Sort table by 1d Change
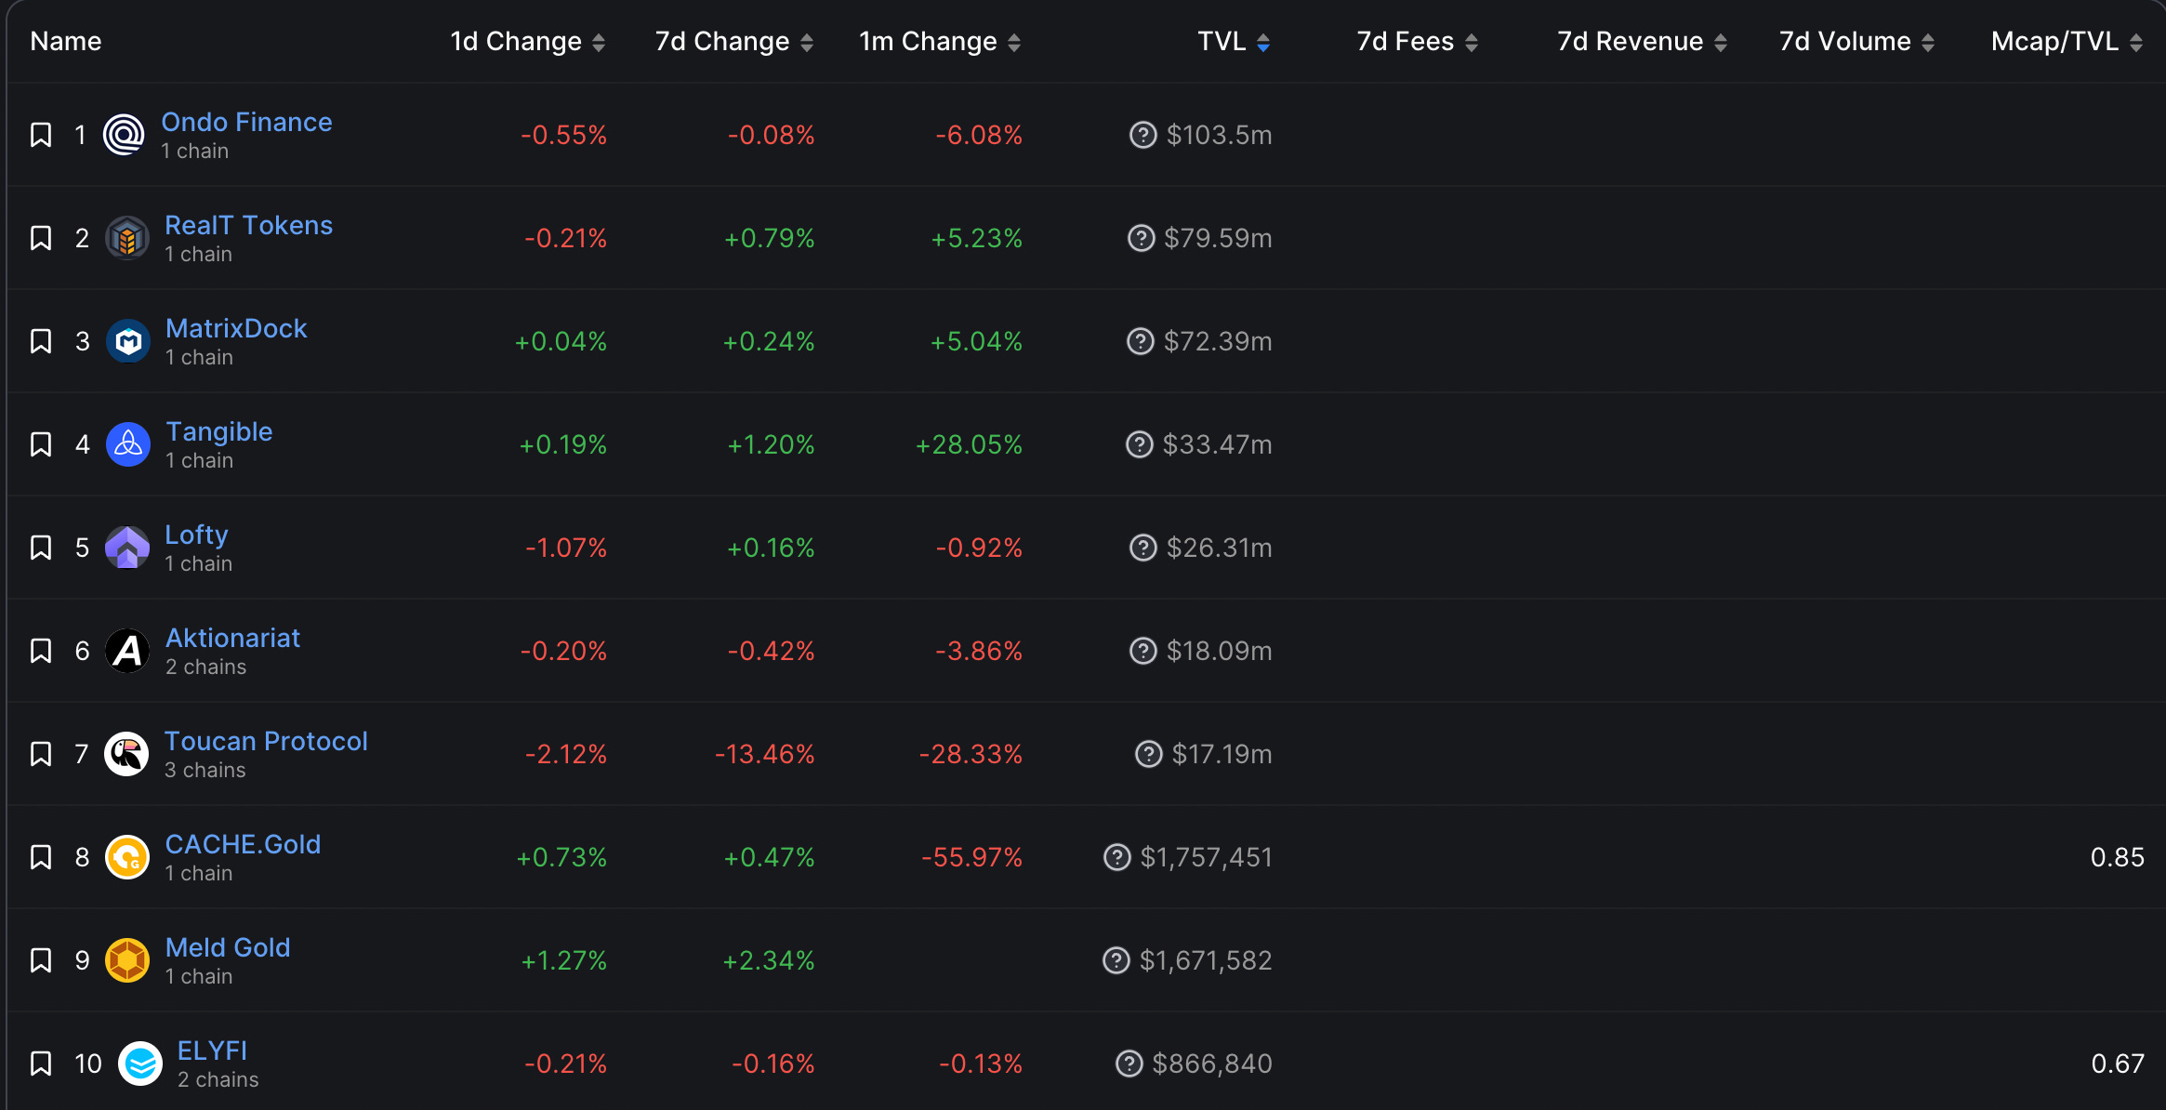The image size is (2166, 1110). click(527, 42)
